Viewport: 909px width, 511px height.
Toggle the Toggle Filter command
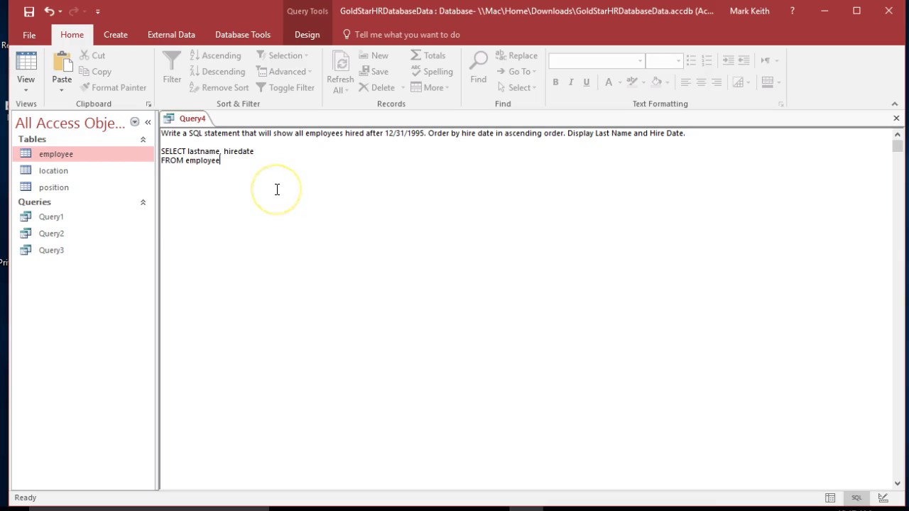pos(285,87)
